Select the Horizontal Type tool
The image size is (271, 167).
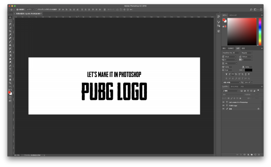[x=10, y=69]
